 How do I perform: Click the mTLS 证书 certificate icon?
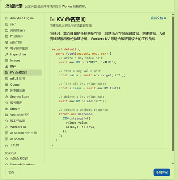[x=7, y=78]
